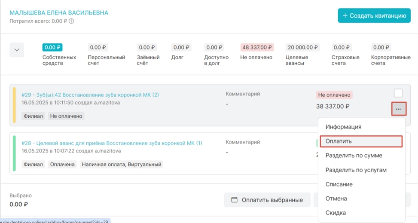The image size is (418, 223).
Task: Choose Списание from the menu
Action: point(339,184)
